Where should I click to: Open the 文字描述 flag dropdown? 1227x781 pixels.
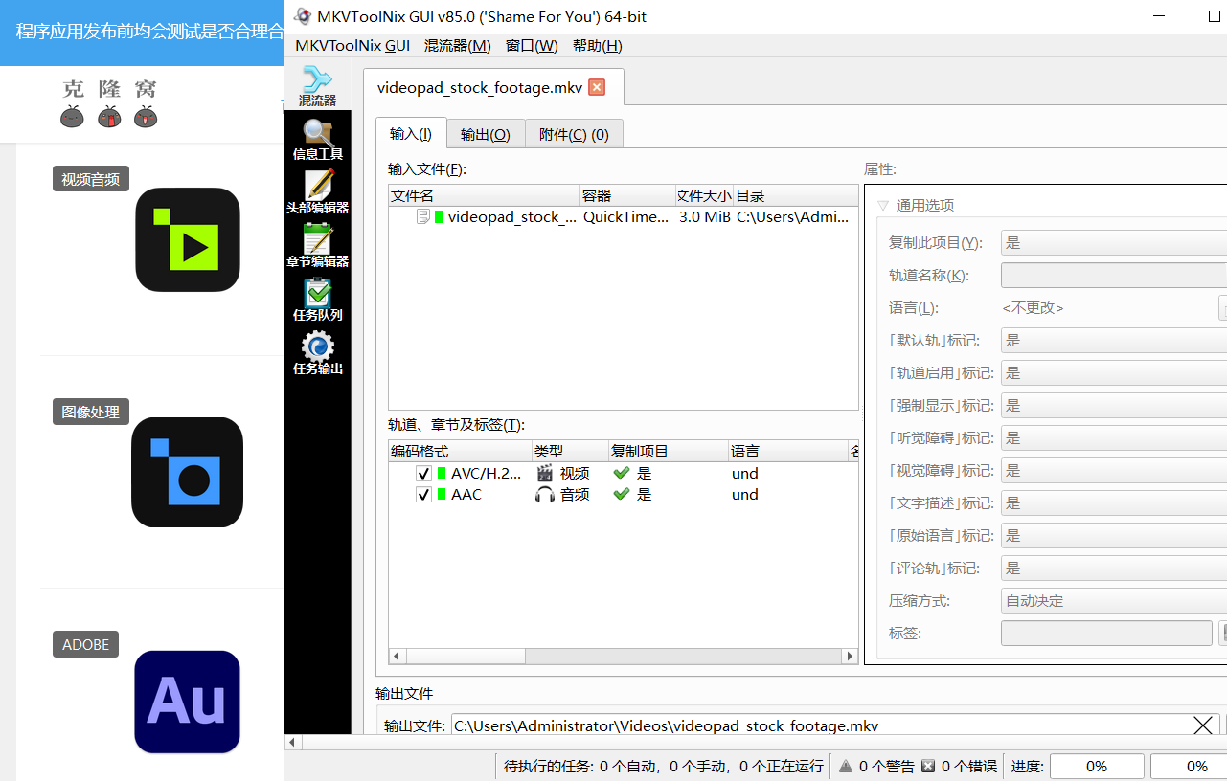(x=1113, y=503)
